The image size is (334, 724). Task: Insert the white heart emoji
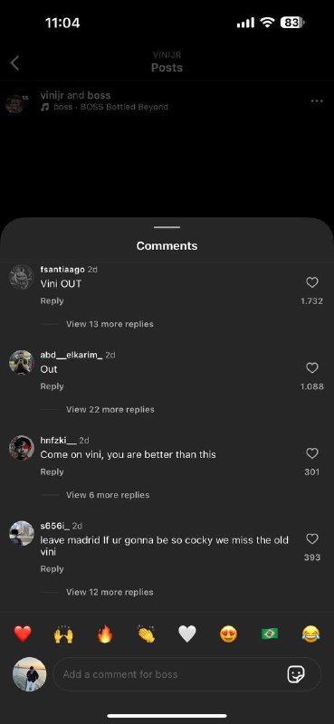pos(187,634)
